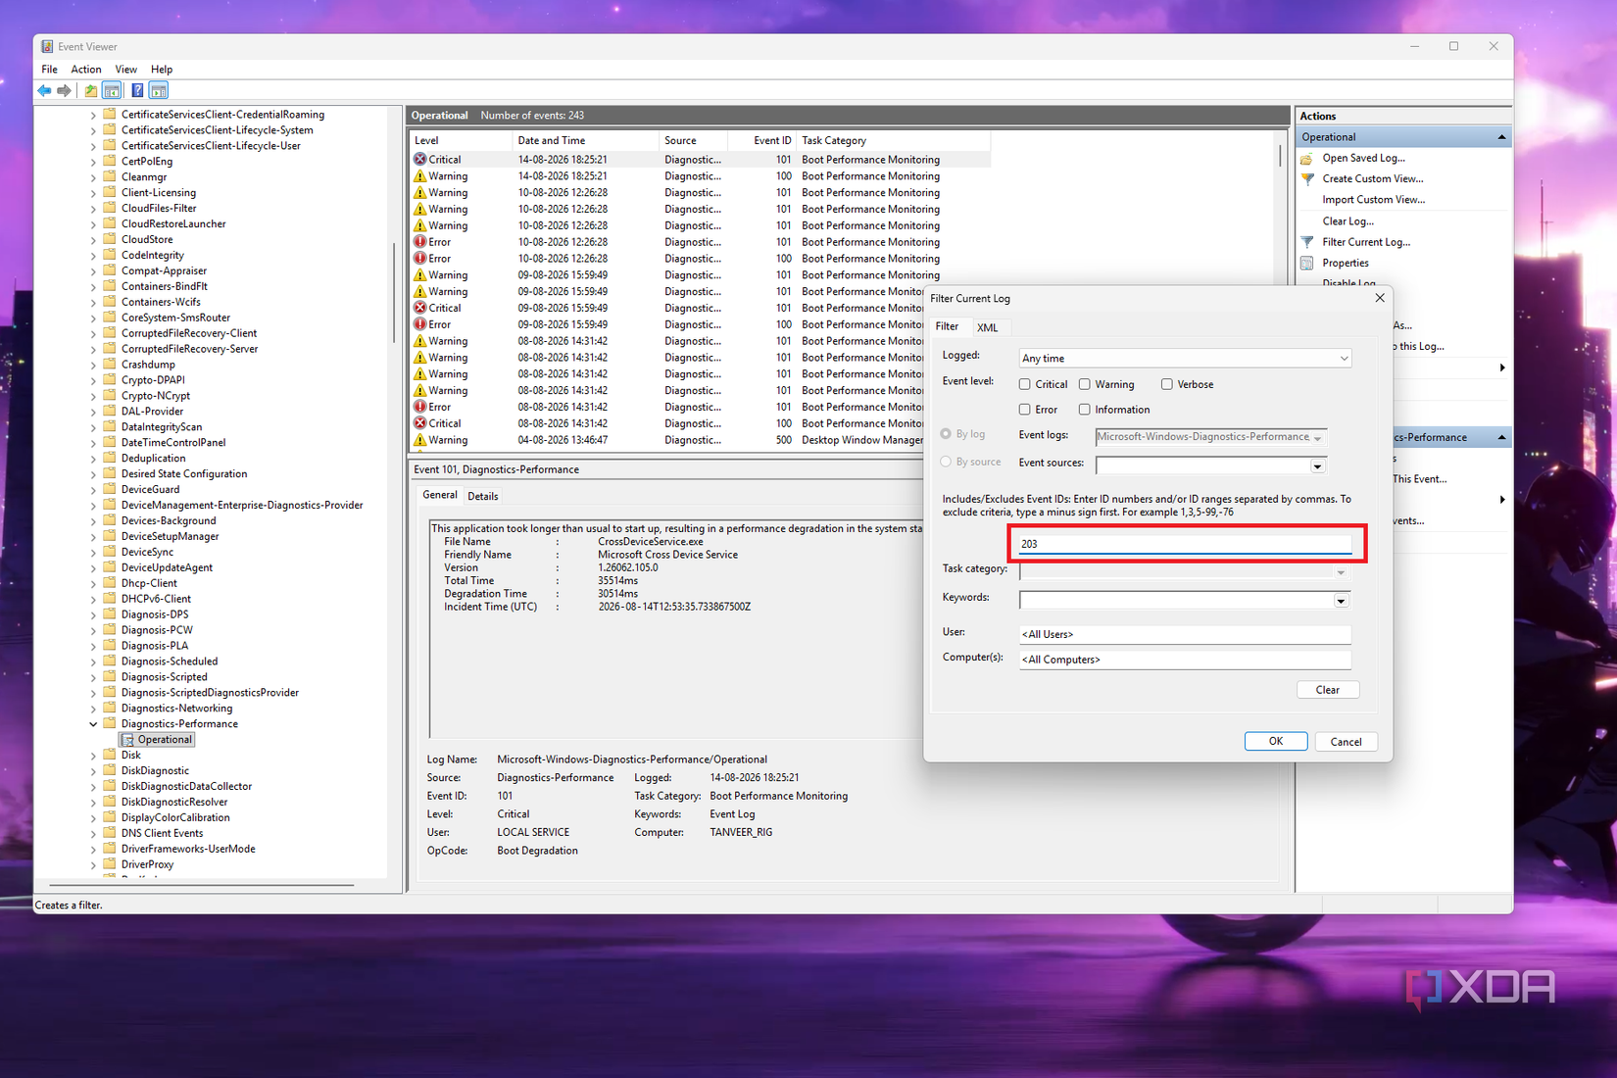Viewport: 1617px width, 1078px height.
Task: Enable the Information event level checkbox
Action: click(x=1085, y=410)
